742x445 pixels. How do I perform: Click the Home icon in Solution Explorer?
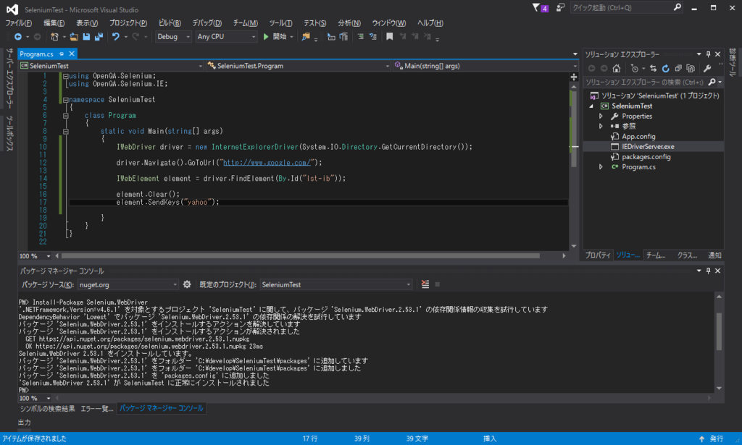(616, 69)
